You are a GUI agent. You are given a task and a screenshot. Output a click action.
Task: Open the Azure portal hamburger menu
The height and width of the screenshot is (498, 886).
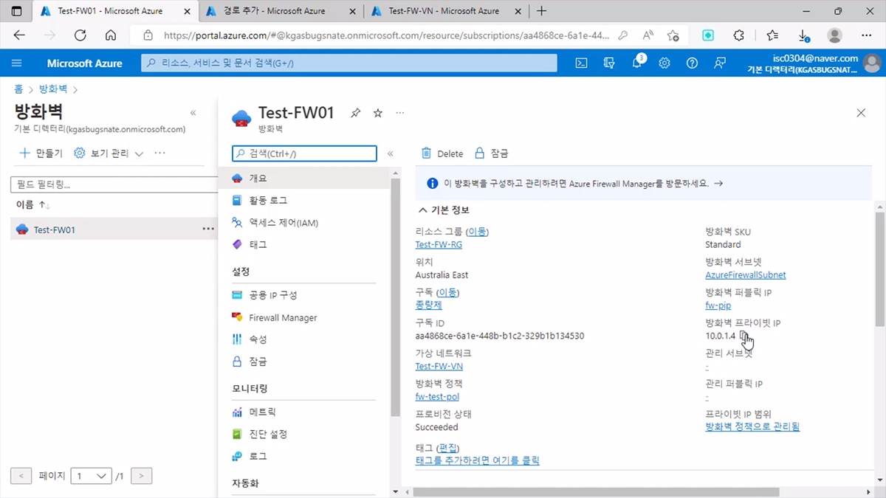(x=16, y=63)
